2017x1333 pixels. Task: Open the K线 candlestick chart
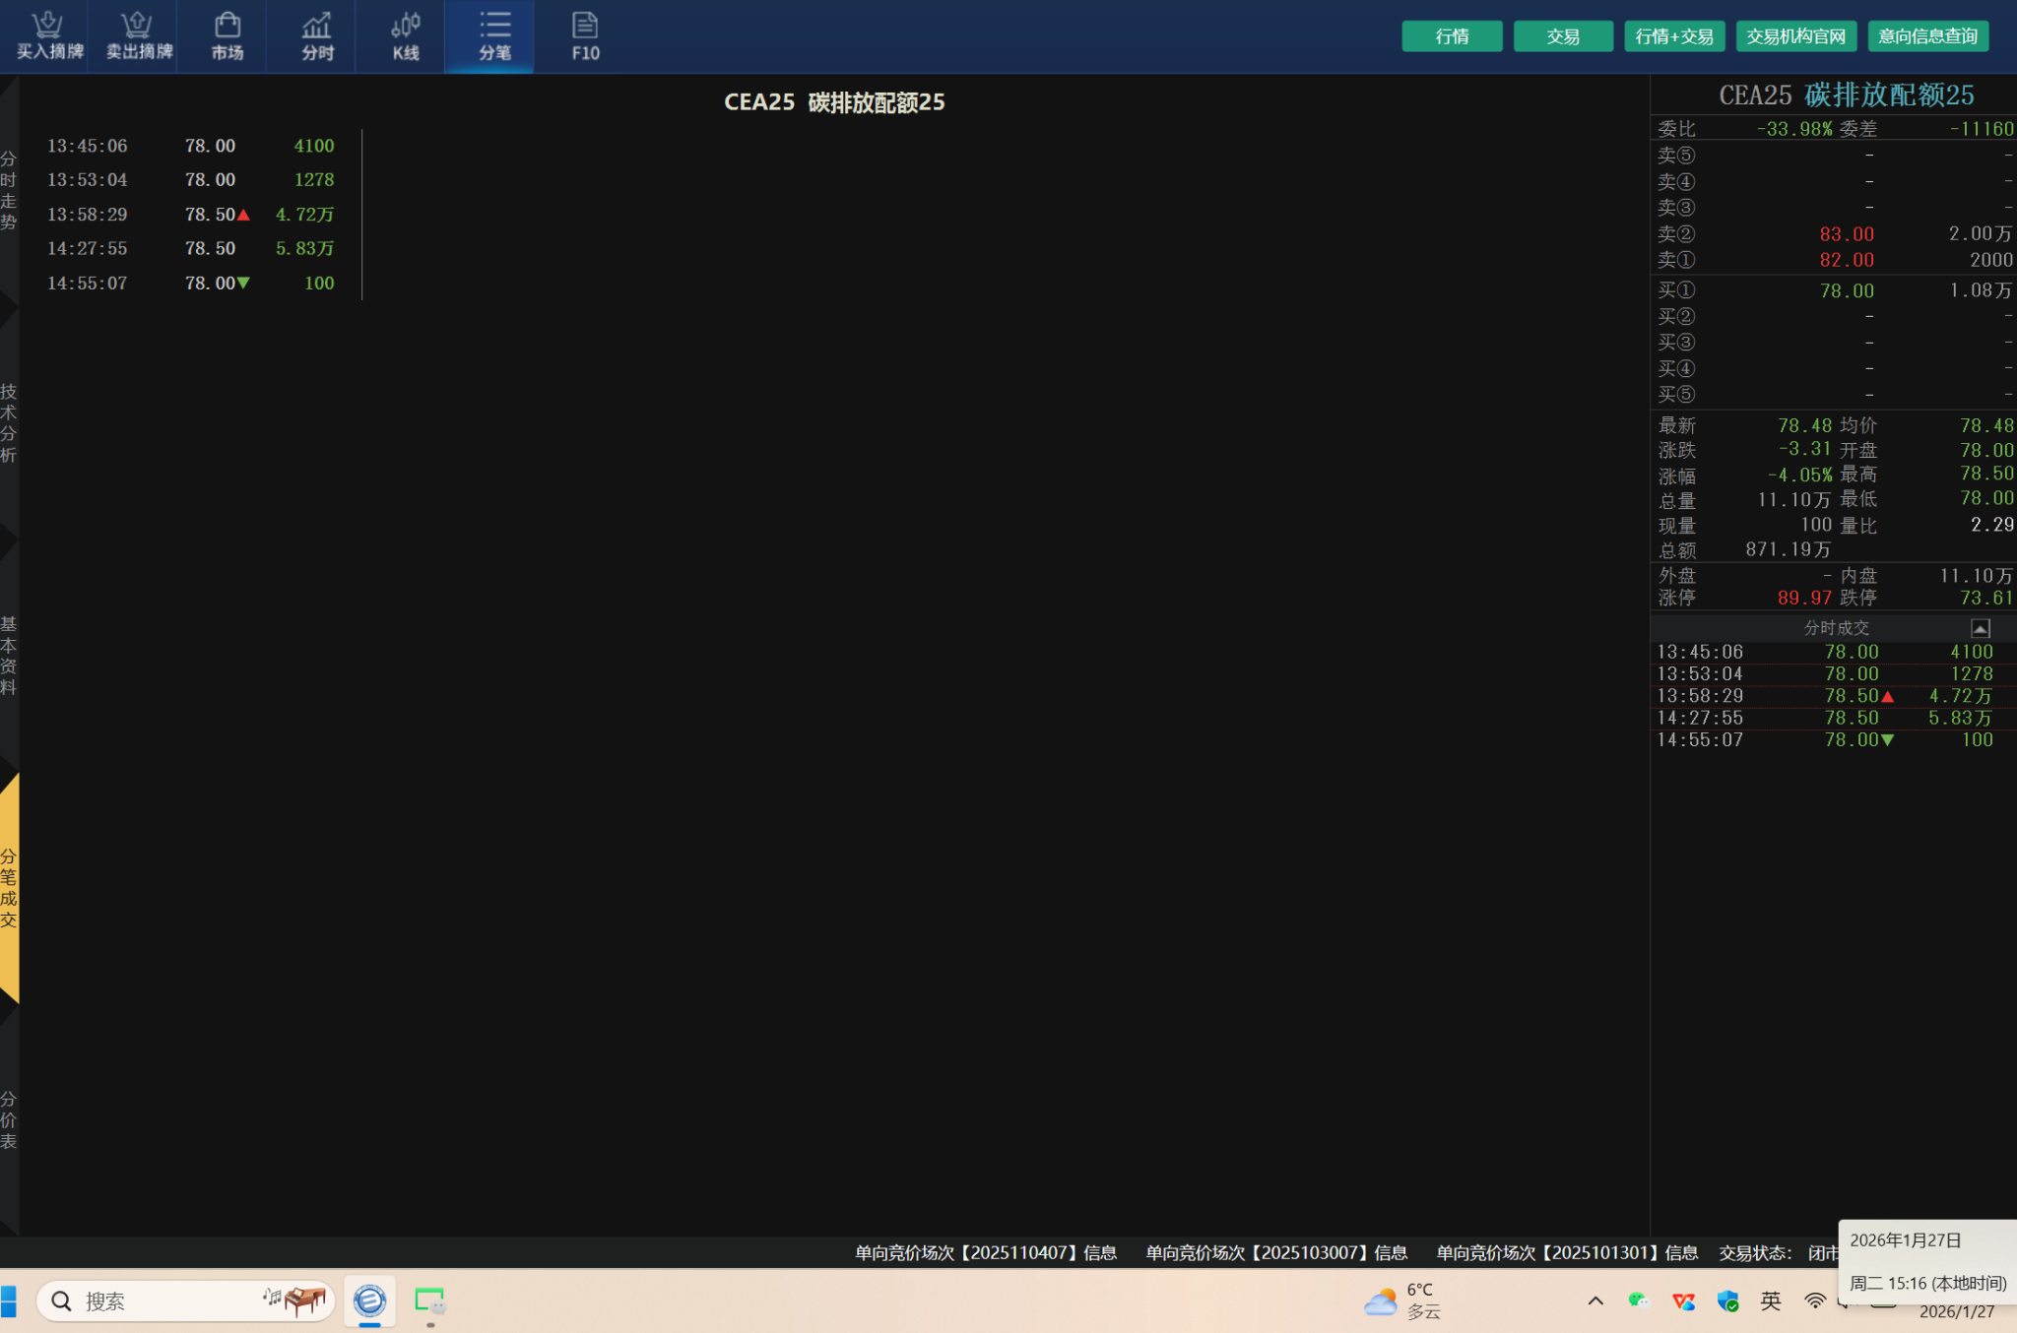[406, 36]
